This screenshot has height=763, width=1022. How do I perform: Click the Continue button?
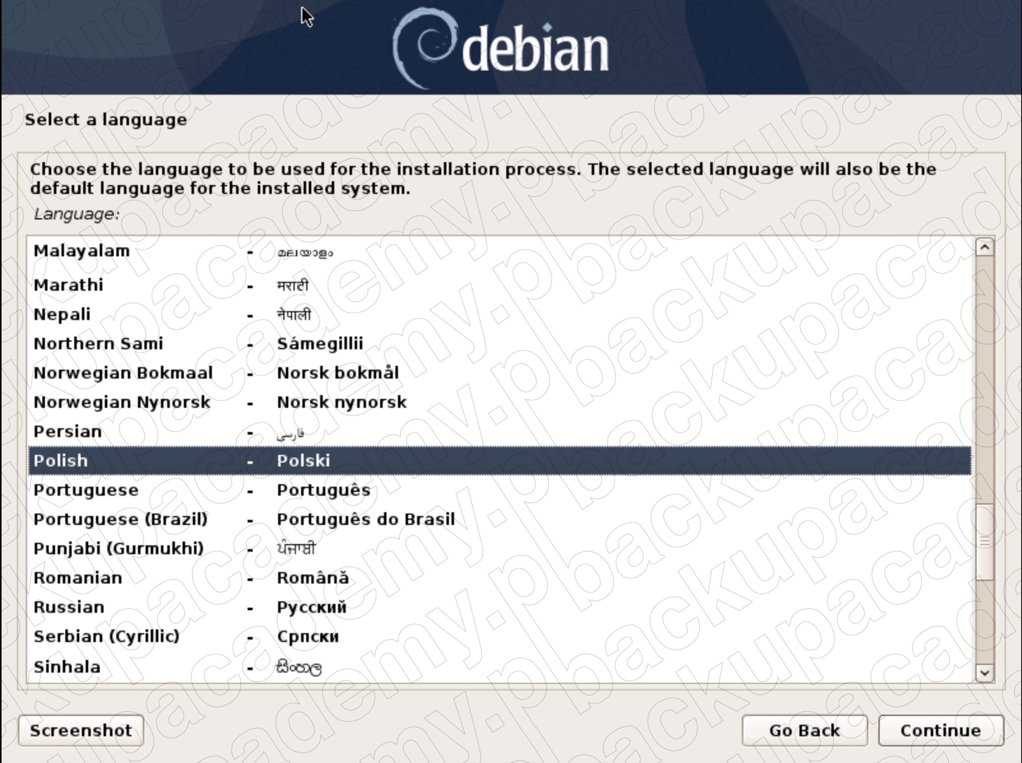[941, 730]
